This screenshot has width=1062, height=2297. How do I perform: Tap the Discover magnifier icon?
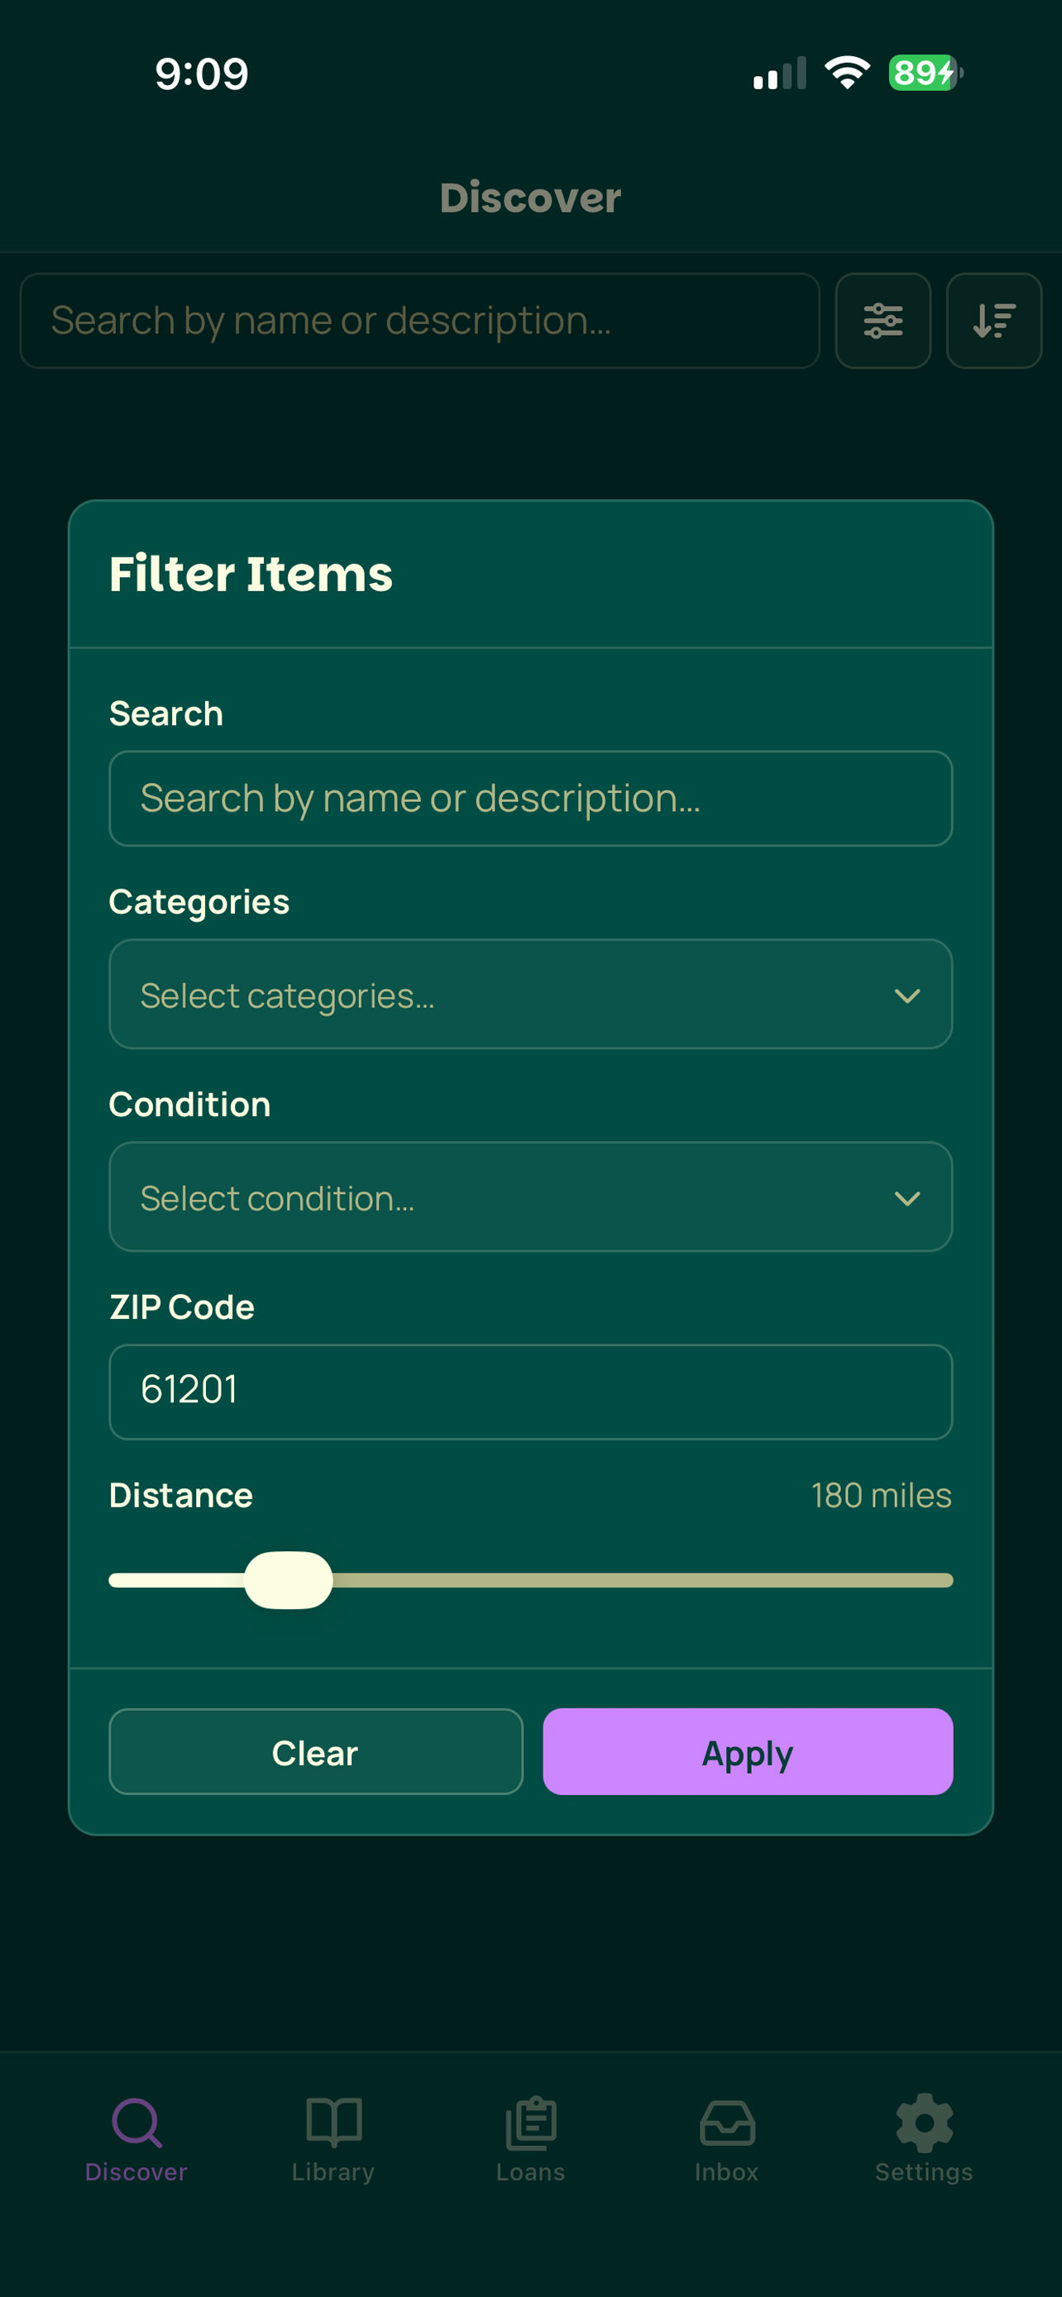(136, 2123)
